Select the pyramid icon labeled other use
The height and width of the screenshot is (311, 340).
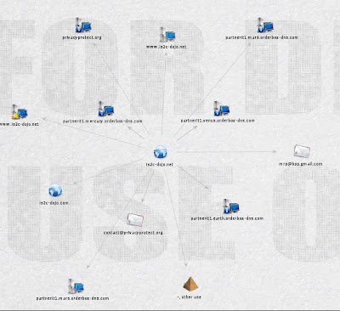coord(190,284)
